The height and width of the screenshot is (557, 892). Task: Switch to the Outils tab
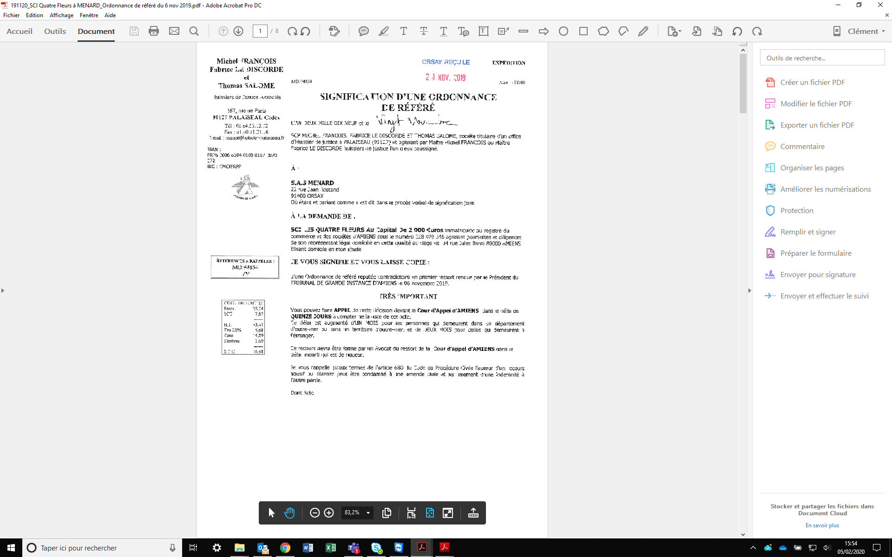point(55,32)
